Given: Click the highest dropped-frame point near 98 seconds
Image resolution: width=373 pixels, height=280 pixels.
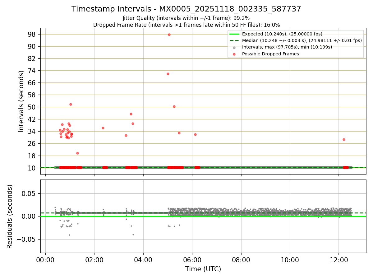Looking at the screenshot, I should (x=169, y=35).
